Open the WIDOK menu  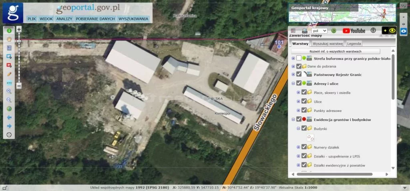(46, 19)
